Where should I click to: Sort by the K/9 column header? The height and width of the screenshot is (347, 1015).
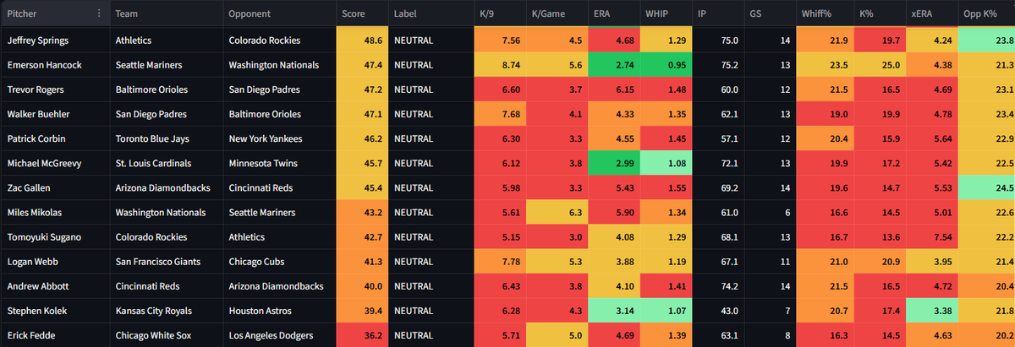click(499, 14)
